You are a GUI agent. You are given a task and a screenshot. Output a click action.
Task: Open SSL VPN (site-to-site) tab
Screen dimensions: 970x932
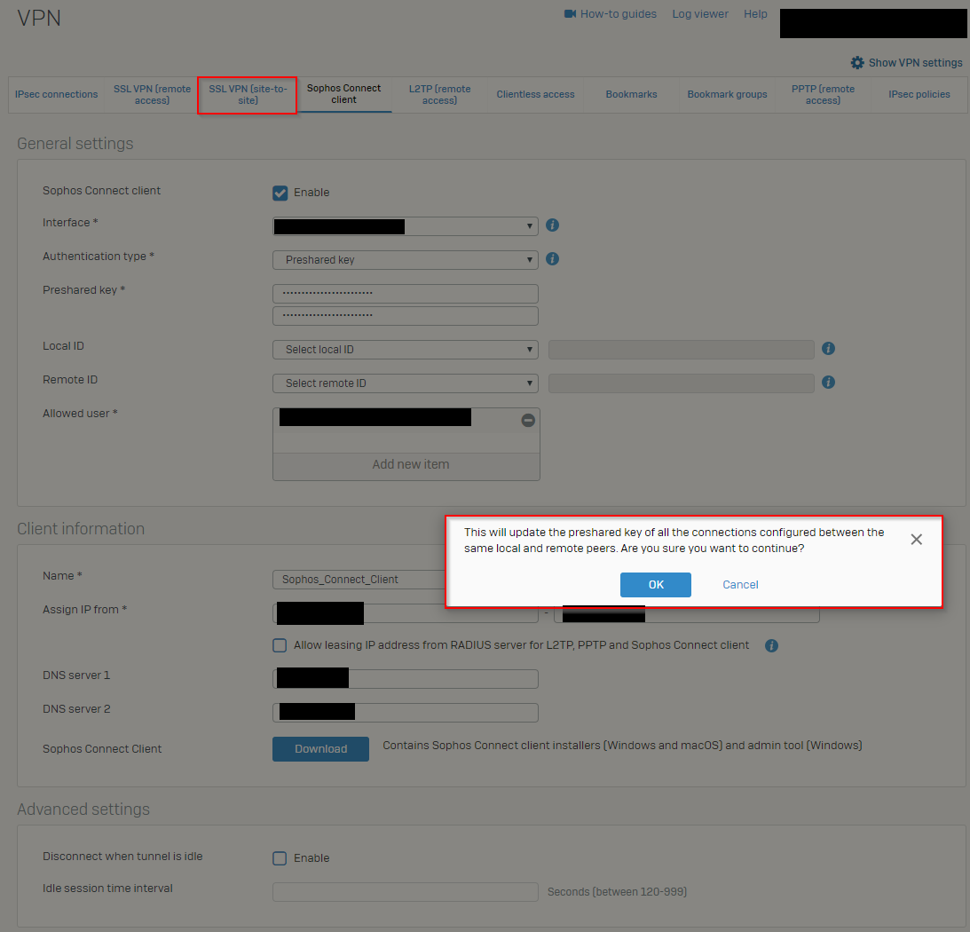click(248, 95)
